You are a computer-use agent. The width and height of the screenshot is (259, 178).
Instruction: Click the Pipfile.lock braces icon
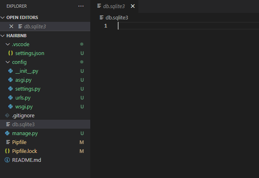click(x=7, y=151)
